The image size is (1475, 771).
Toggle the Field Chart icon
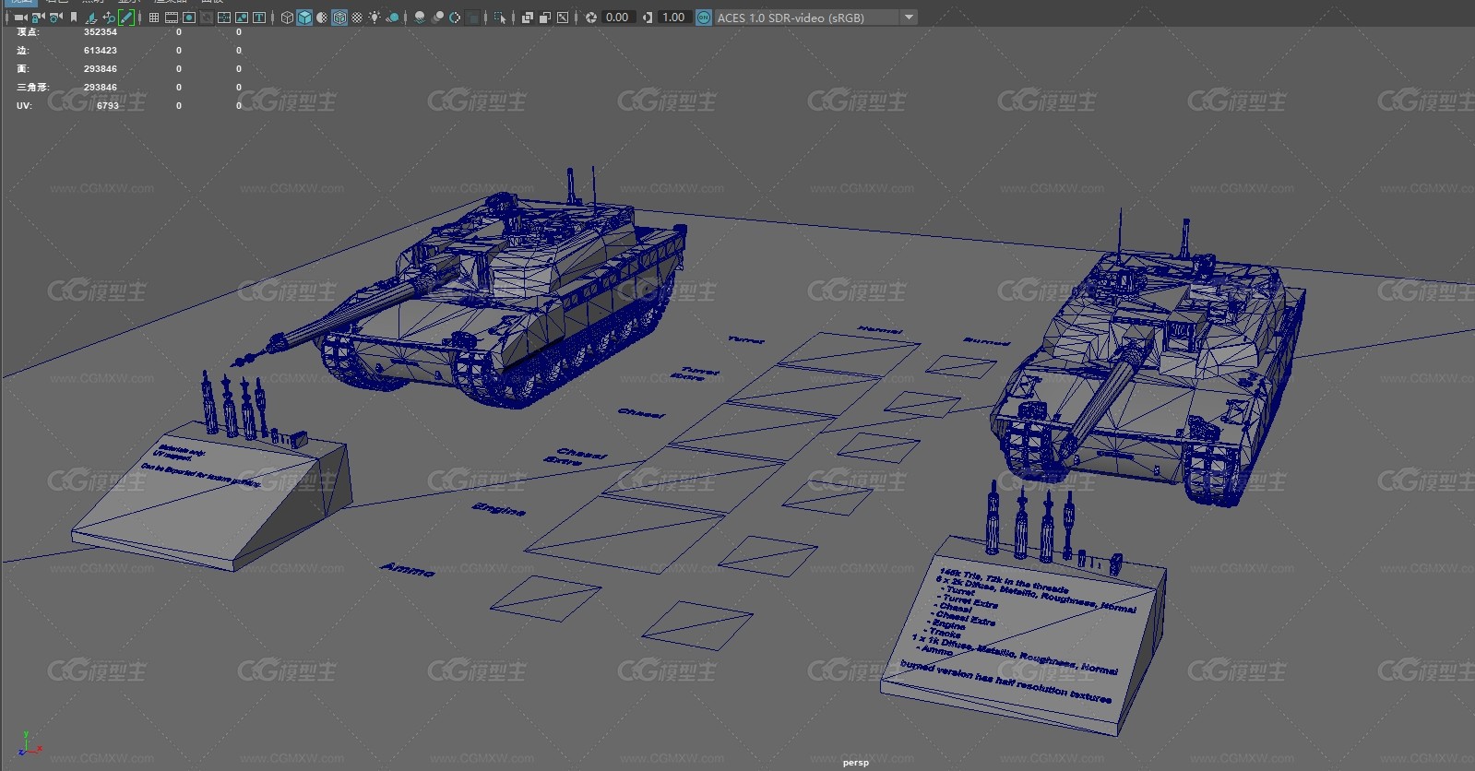click(x=224, y=18)
